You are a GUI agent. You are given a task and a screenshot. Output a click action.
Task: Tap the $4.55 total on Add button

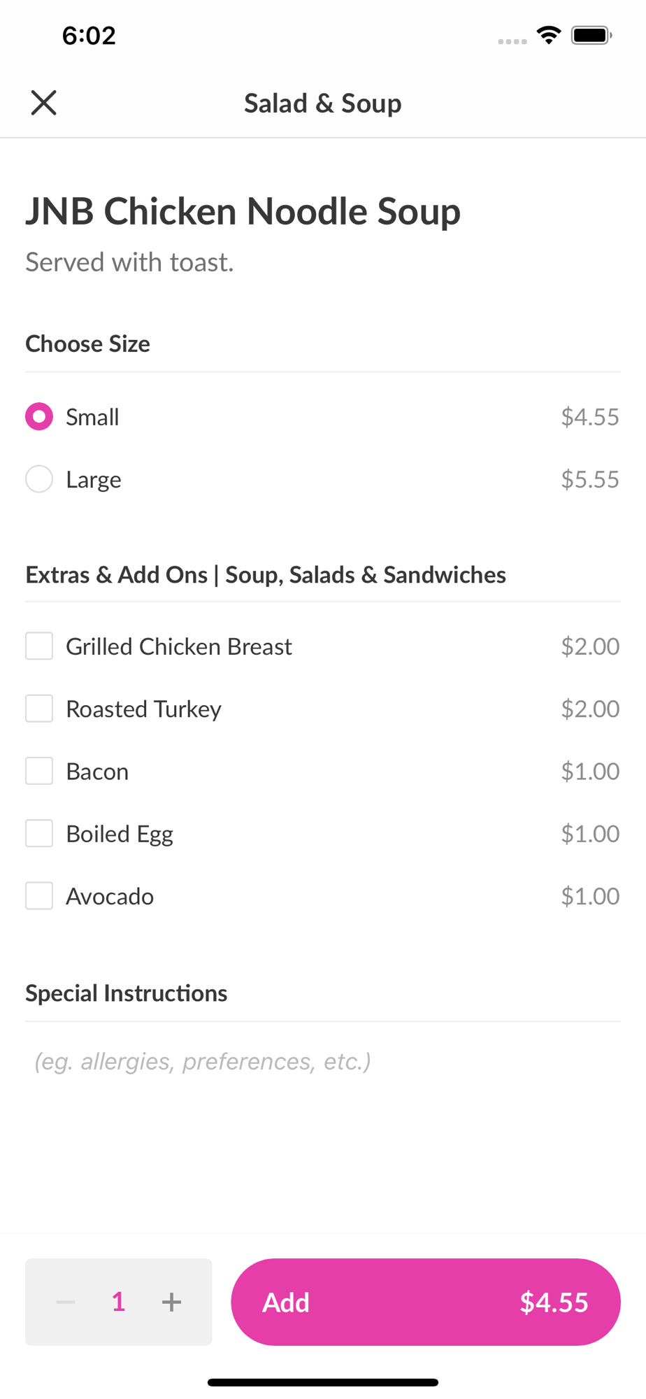554,1302
